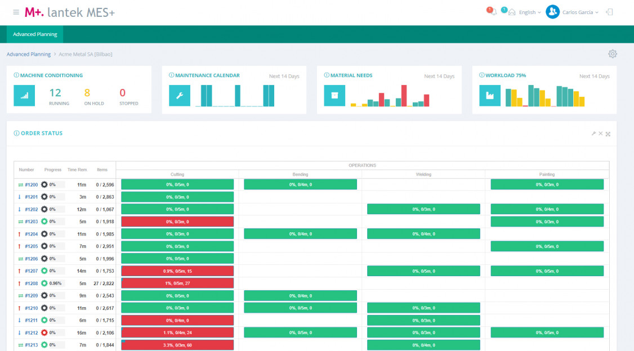The image size is (634, 351).
Task: Configure Order Status panel with wrench icon
Action: click(593, 133)
